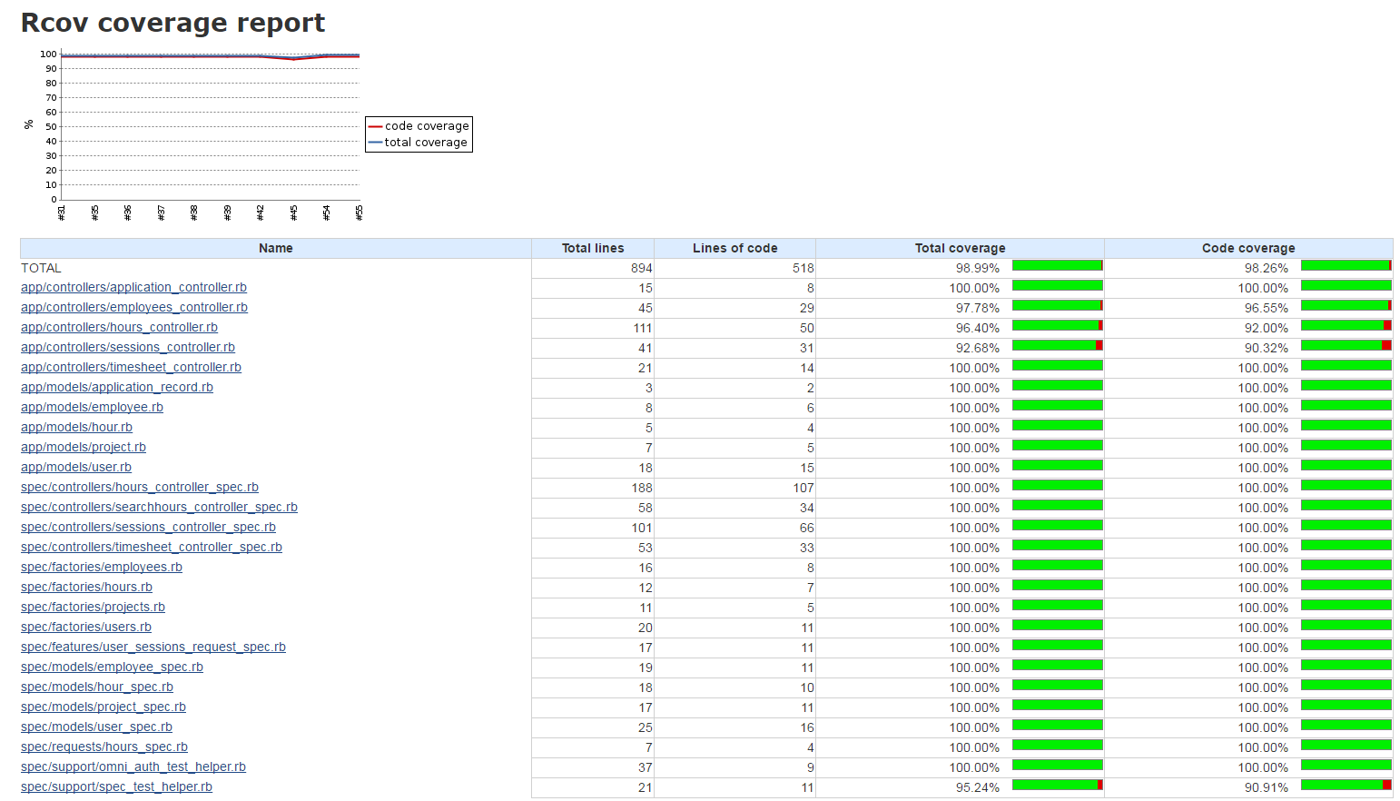Open spec/requests/hours_spec.rb link
This screenshot has width=1400, height=801.
click(x=104, y=747)
